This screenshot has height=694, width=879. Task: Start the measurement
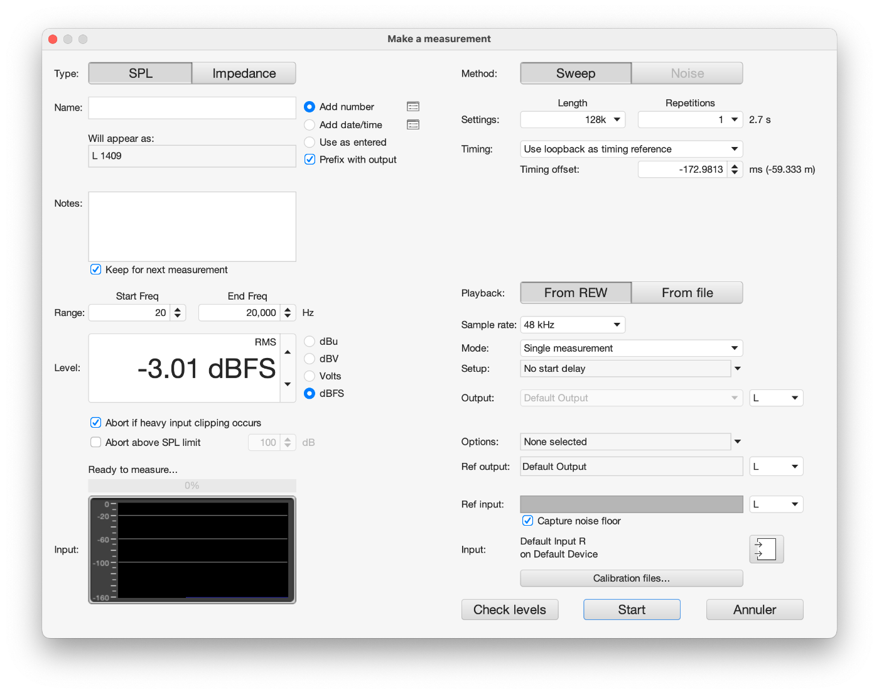632,609
